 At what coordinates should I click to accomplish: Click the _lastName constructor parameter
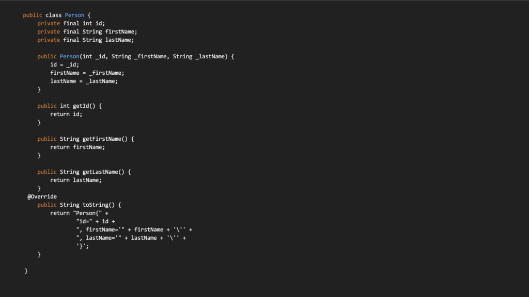[210, 56]
